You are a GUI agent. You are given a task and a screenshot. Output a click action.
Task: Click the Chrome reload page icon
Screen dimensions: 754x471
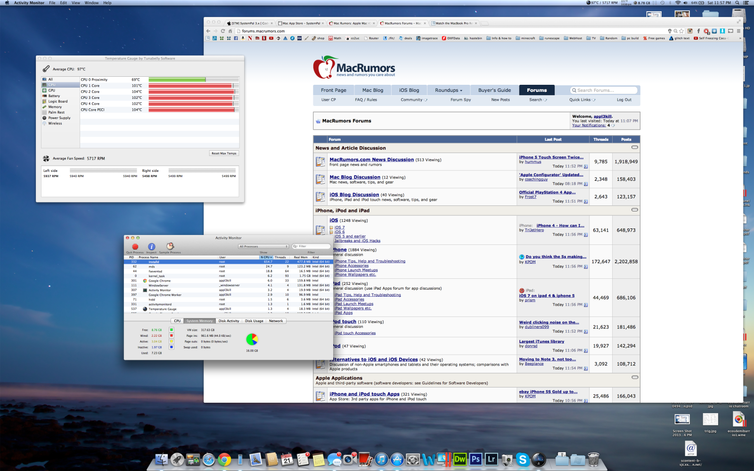pos(223,31)
